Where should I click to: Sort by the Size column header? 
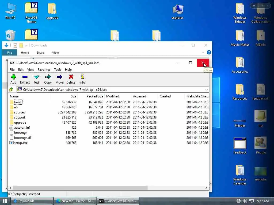coord(64,96)
